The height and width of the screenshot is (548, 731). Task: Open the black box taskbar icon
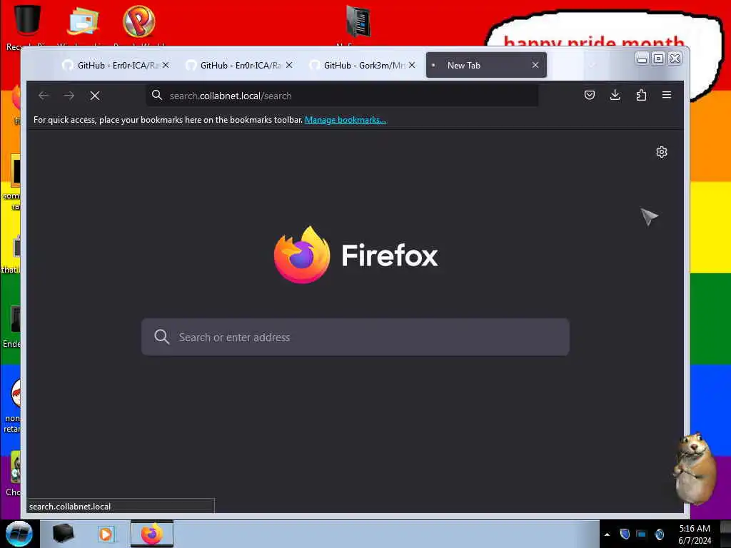(64, 534)
